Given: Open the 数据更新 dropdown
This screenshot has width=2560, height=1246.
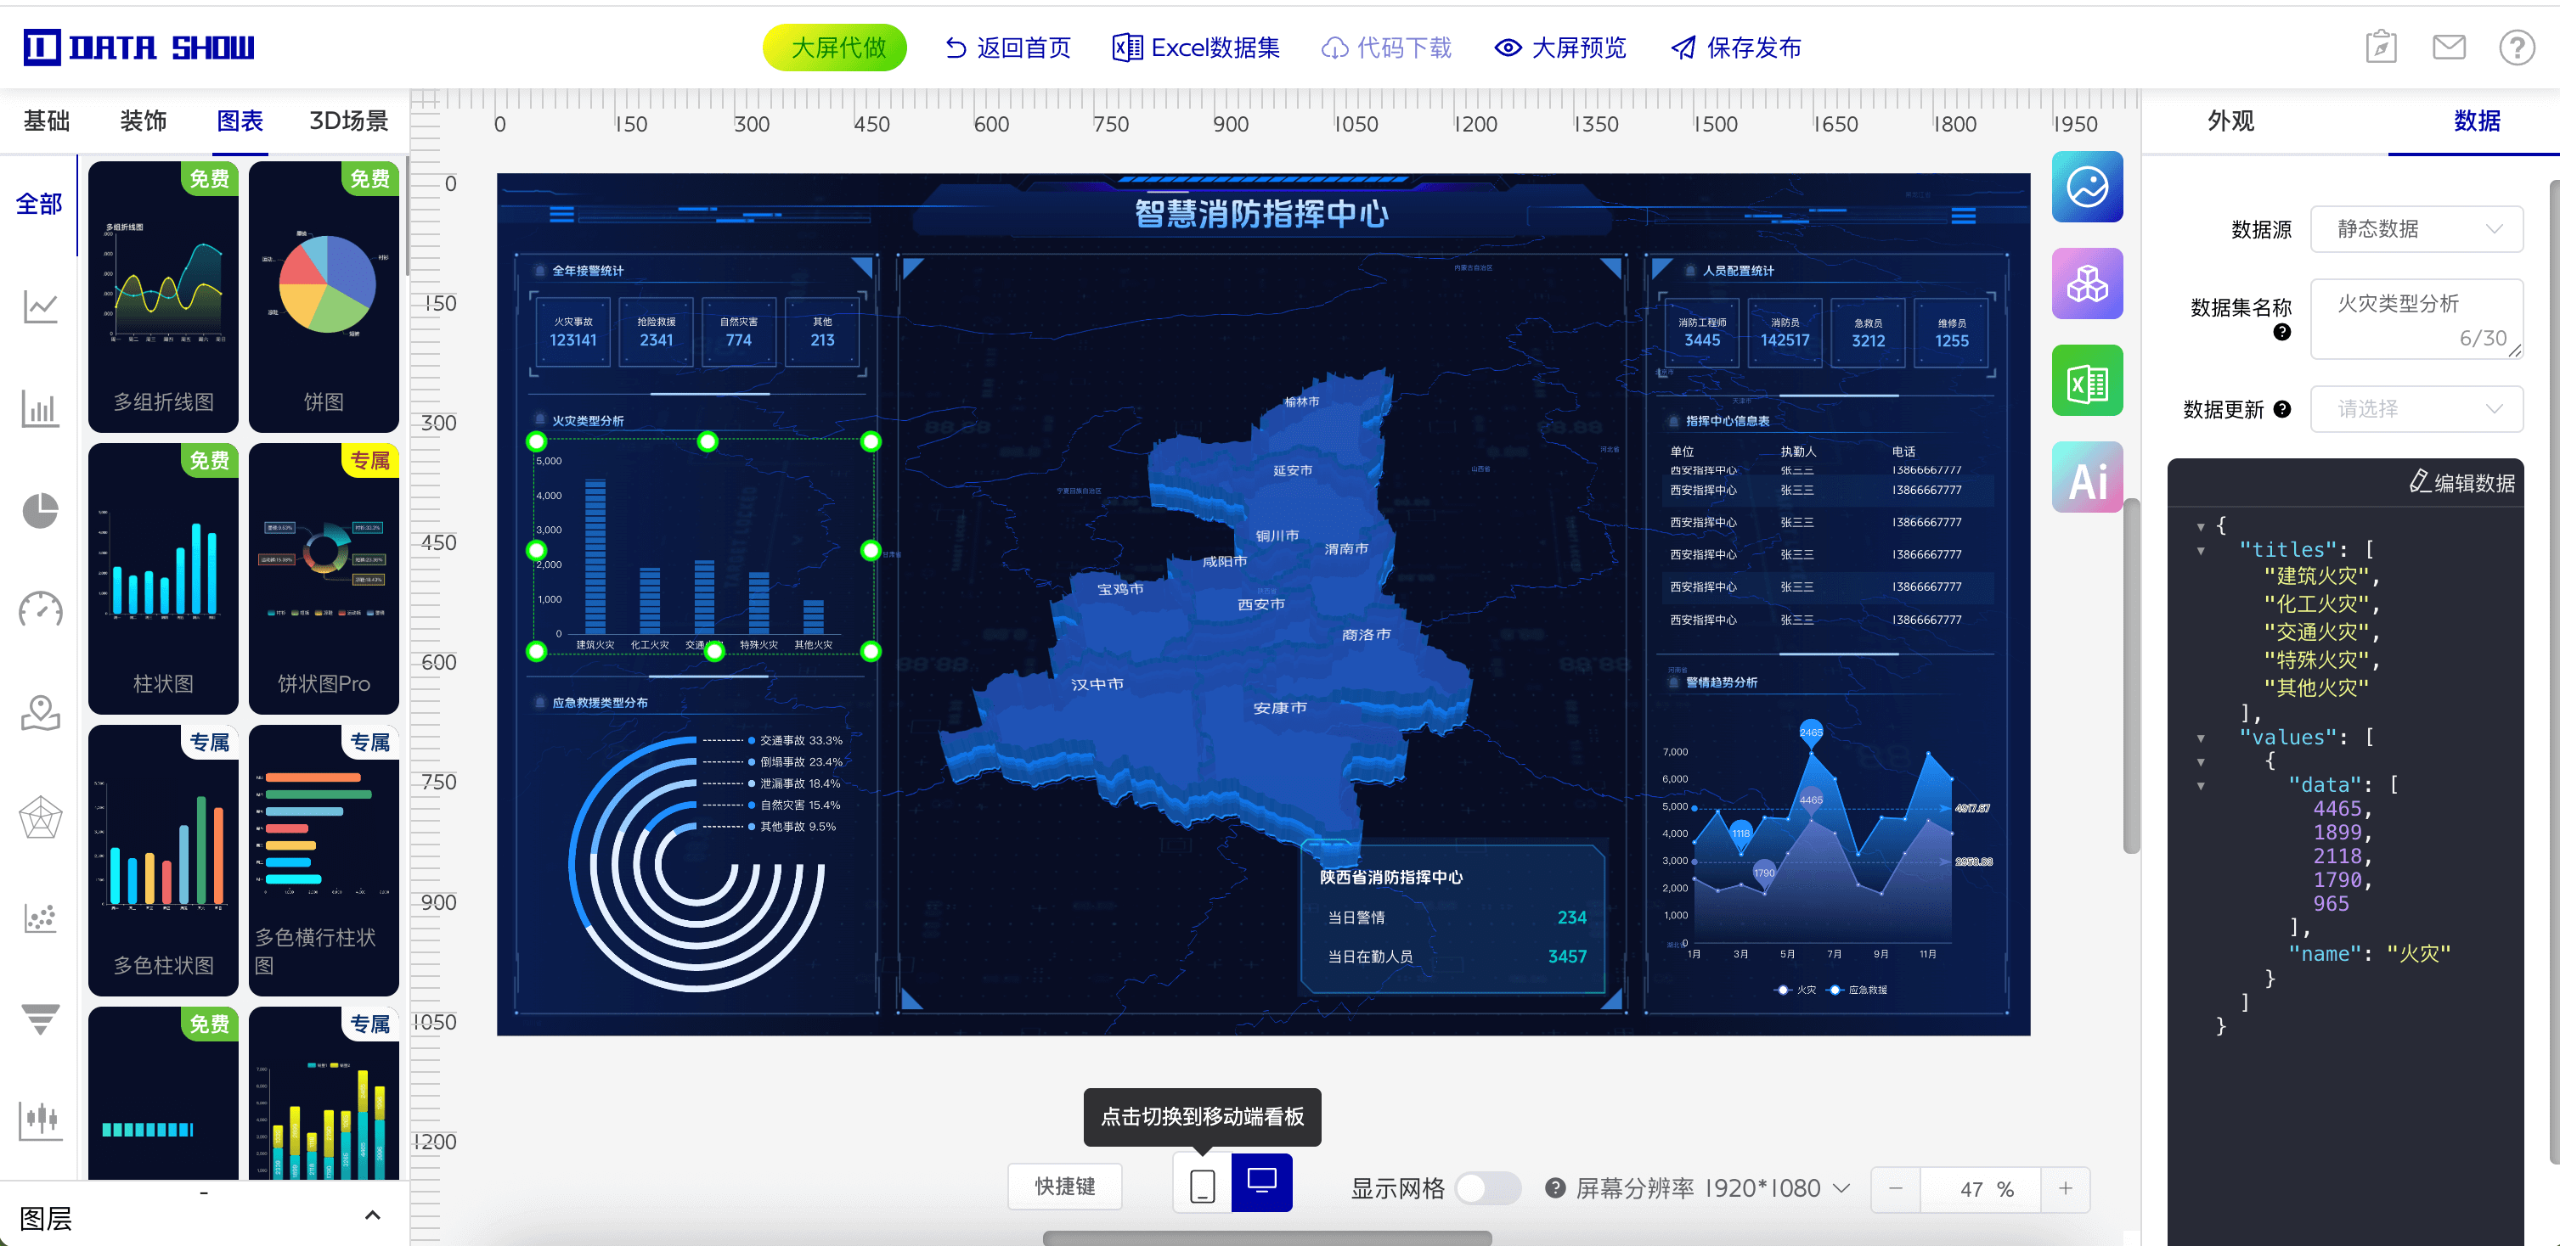Looking at the screenshot, I should [2416, 409].
